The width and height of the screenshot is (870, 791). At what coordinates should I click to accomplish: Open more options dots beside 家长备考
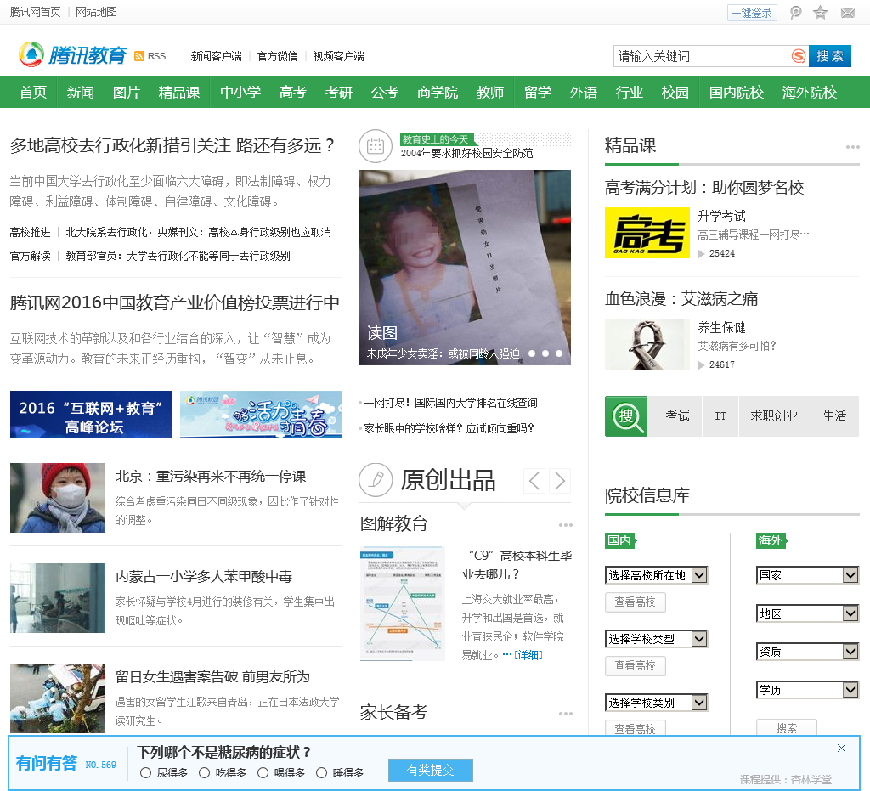(x=565, y=714)
